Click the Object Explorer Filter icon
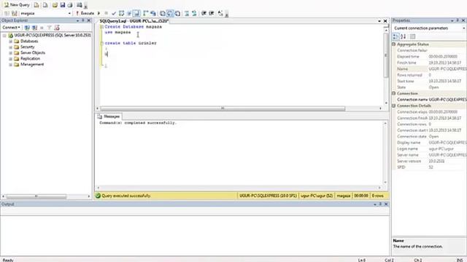The width and height of the screenshot is (467, 262). tap(50, 28)
